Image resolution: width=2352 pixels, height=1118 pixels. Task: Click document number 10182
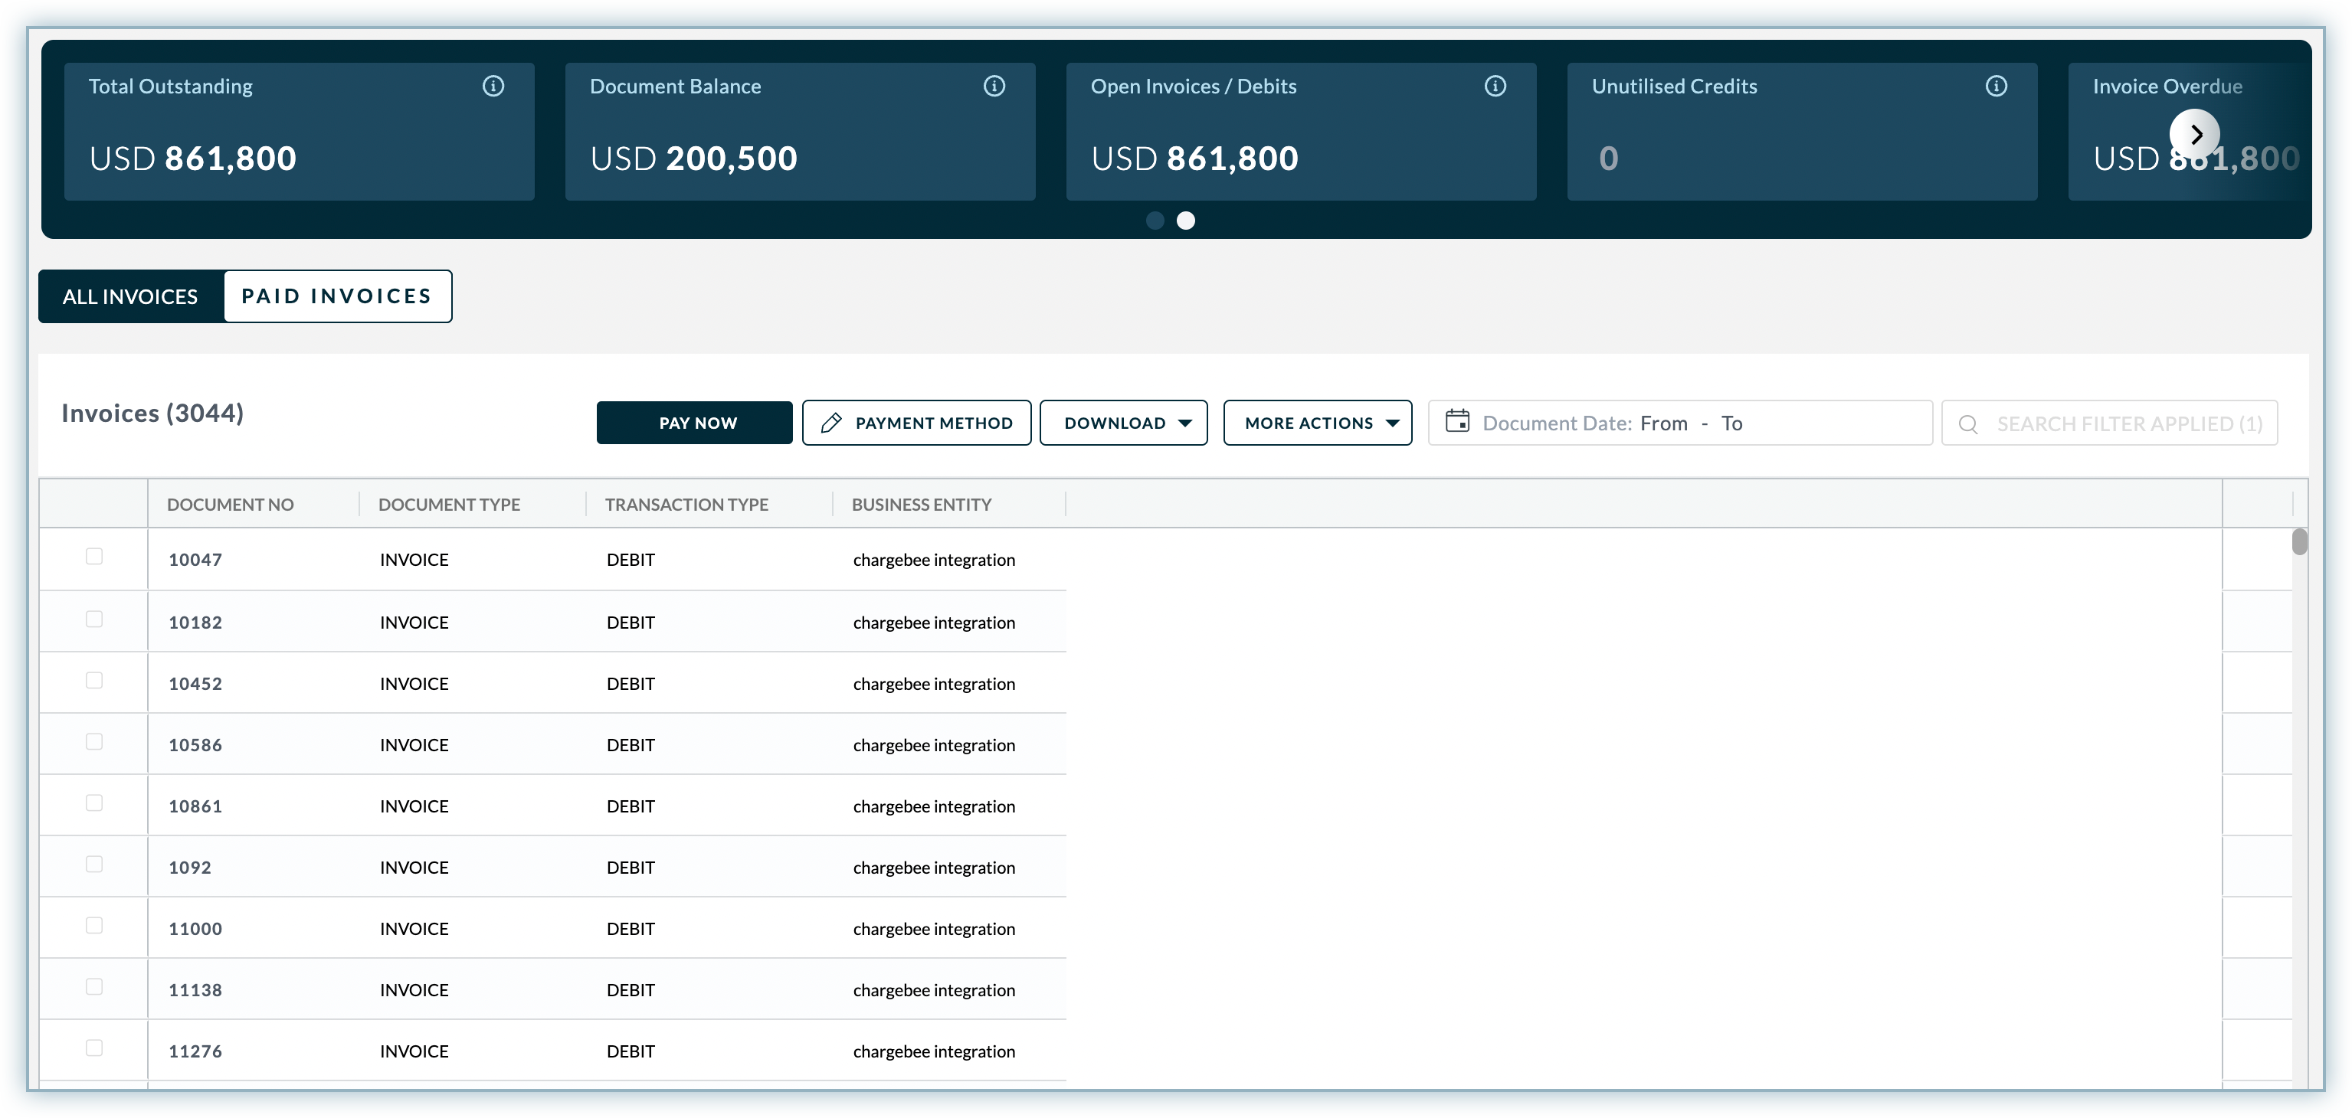click(195, 623)
